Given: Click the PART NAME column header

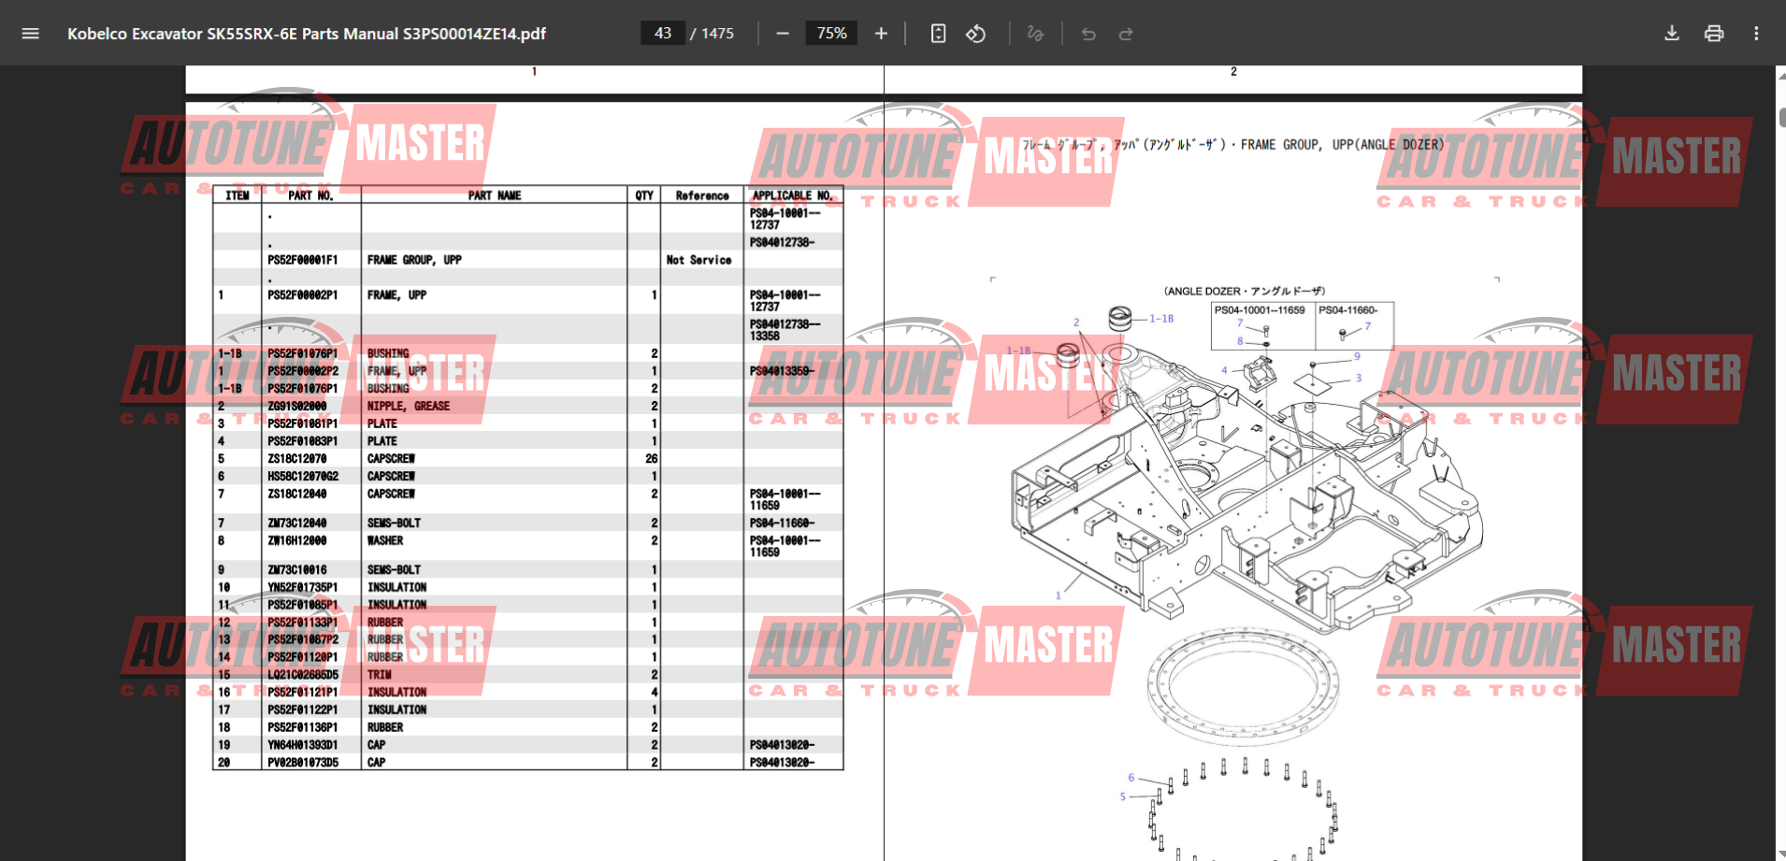Looking at the screenshot, I should click(x=494, y=195).
